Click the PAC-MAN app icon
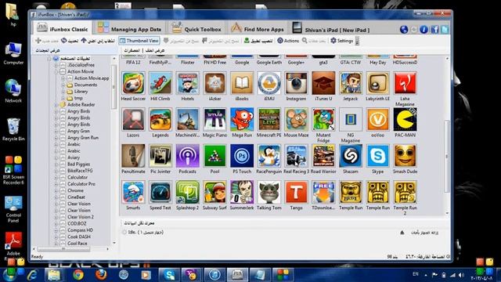Viewport: 501px width, 282px height. click(x=405, y=120)
